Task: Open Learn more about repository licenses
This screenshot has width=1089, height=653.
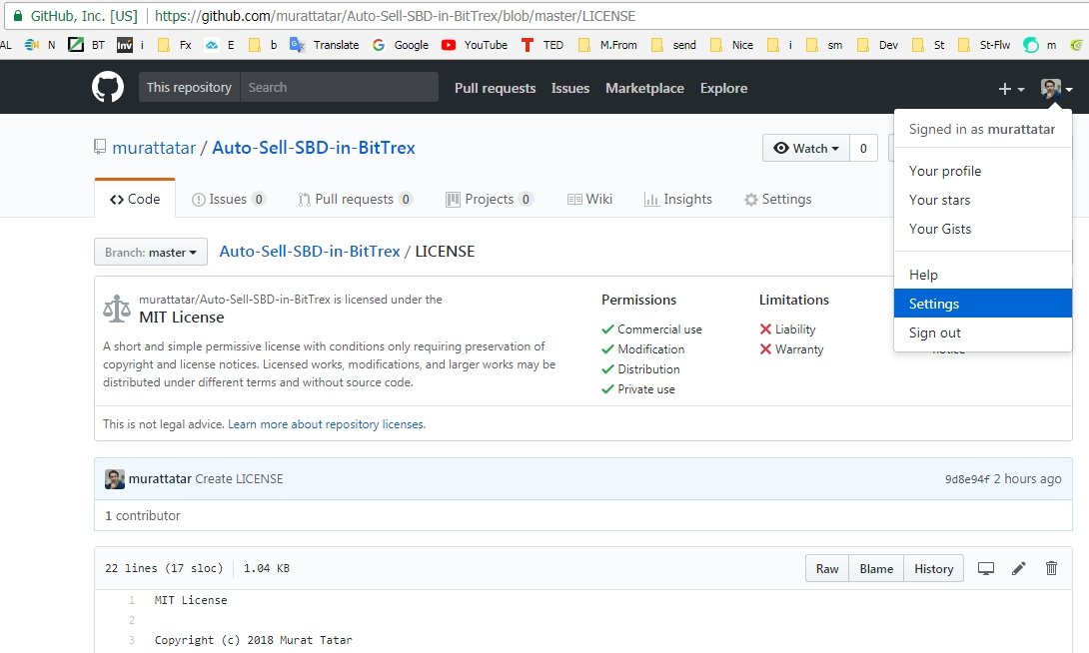Action: point(327,424)
